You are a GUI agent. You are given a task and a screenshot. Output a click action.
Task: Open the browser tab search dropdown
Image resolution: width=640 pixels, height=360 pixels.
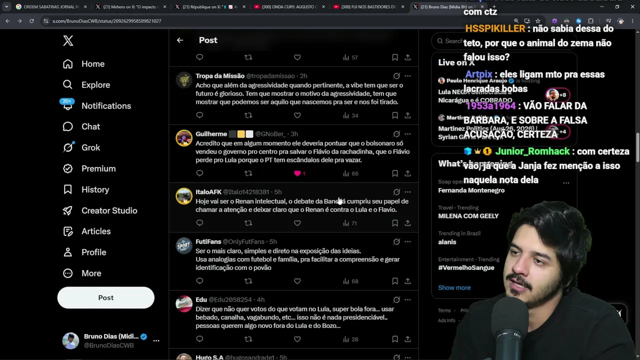(x=6, y=7)
